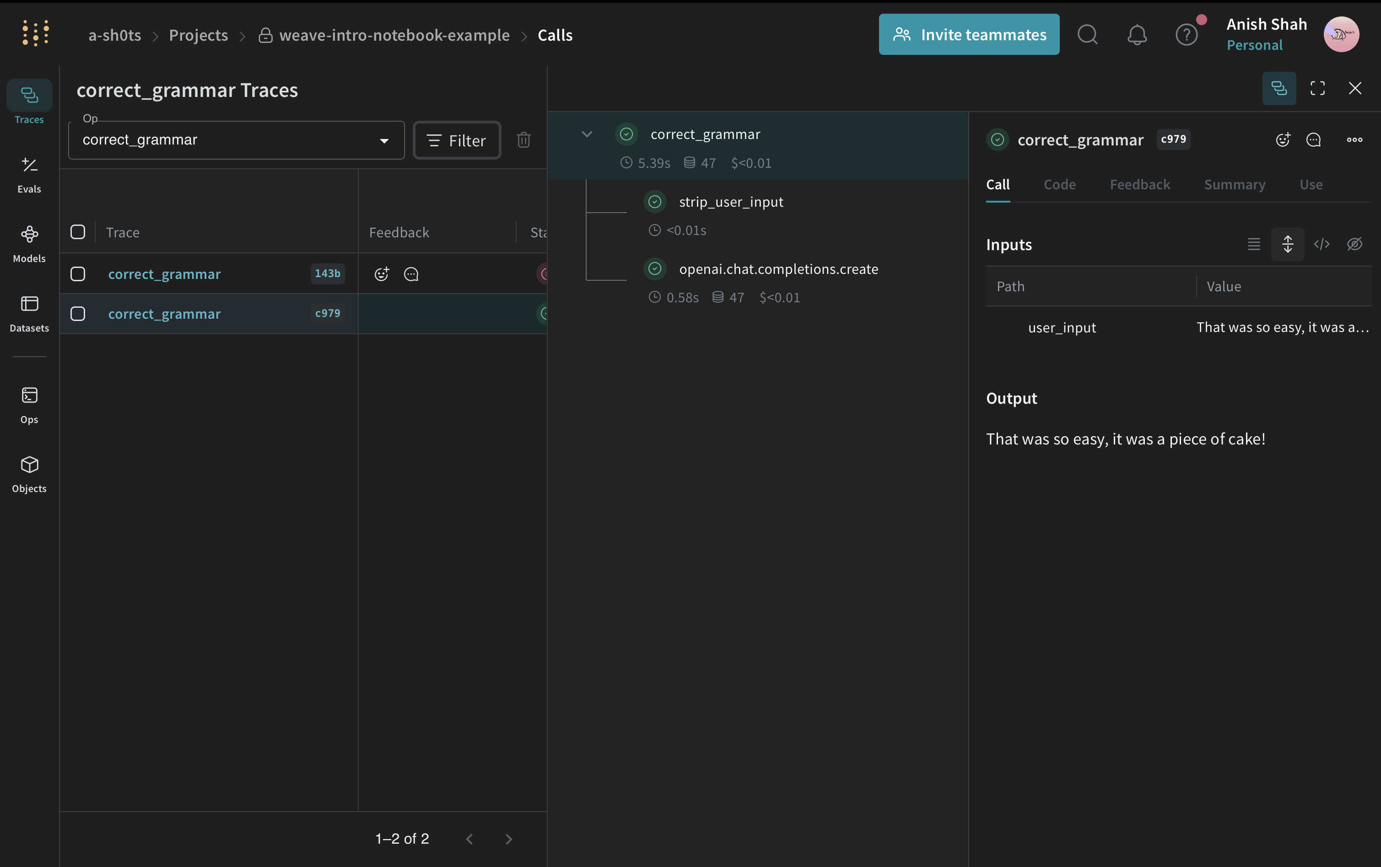Select strip_user_input in the call tree
The image size is (1381, 867).
[x=731, y=202]
